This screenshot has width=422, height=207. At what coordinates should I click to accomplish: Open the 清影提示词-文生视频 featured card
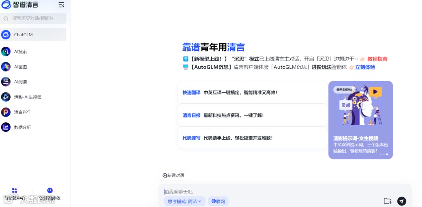coord(361,120)
